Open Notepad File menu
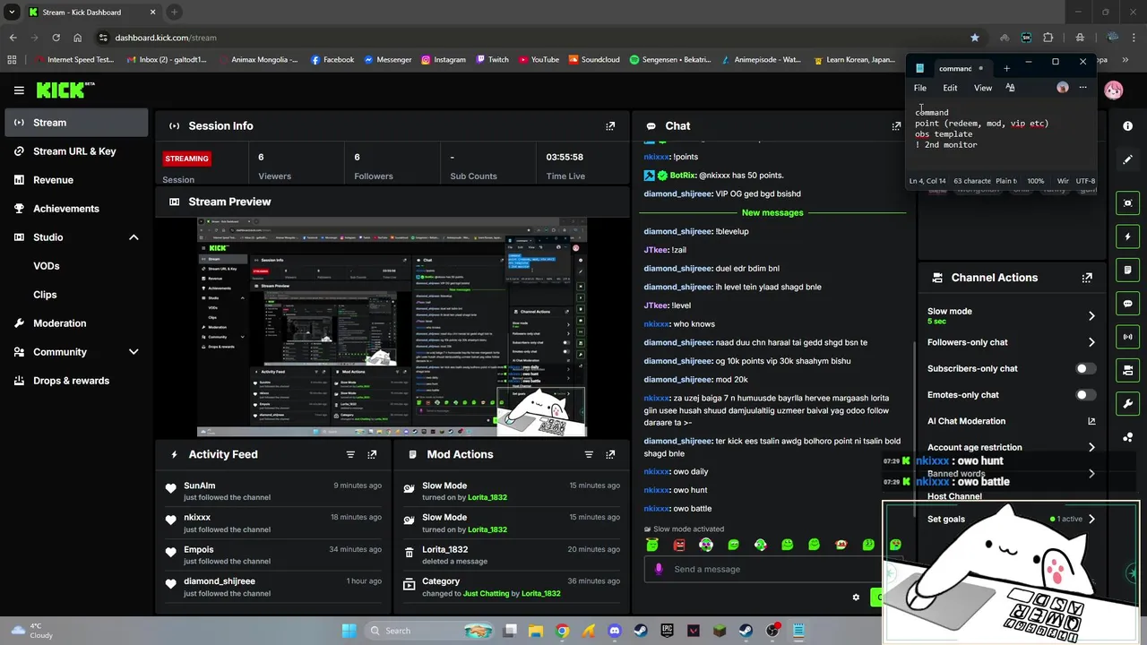The image size is (1147, 645). pos(920,88)
